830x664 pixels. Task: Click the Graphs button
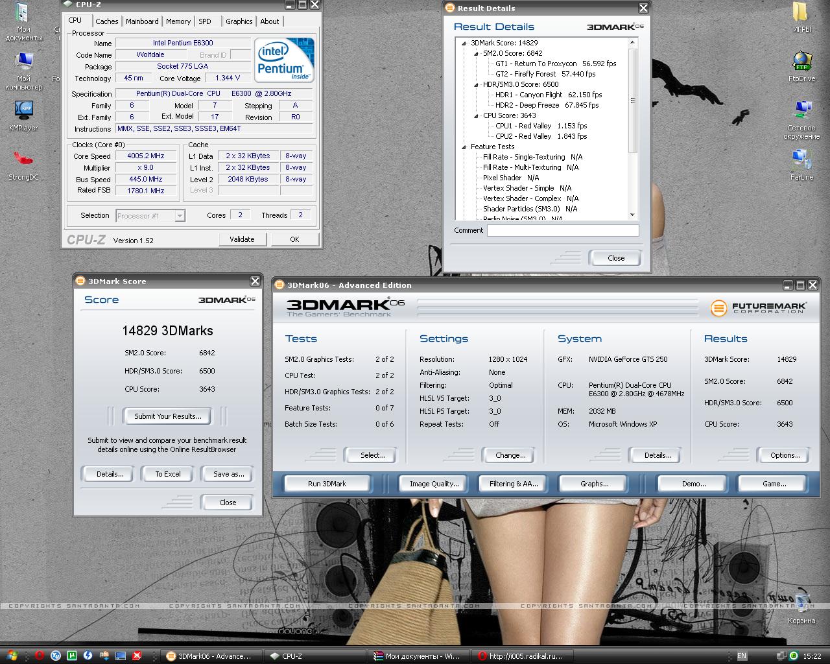click(x=595, y=484)
